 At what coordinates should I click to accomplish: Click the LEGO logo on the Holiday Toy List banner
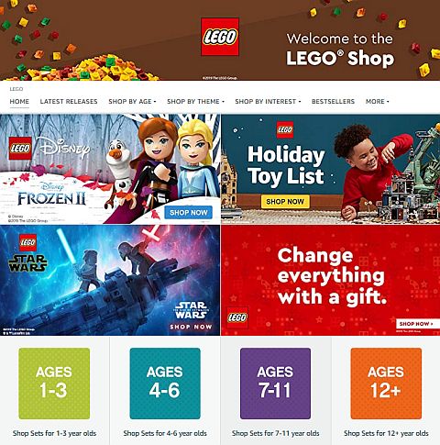[285, 129]
